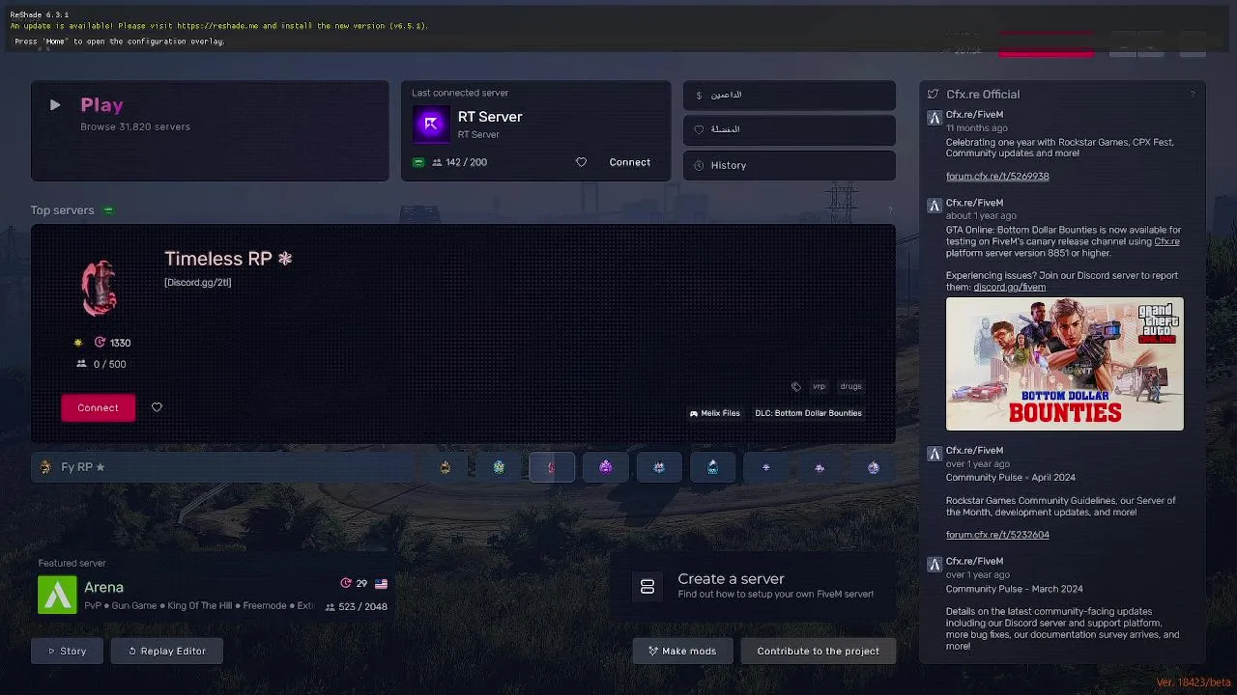Select the highlighted red server icon in the carousel

pos(552,467)
